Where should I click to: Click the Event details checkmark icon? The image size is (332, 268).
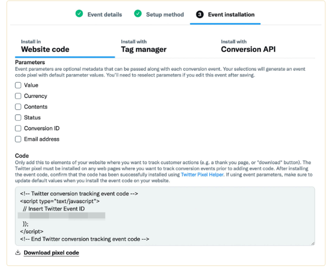click(79, 14)
